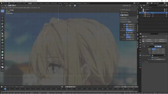
Task: Open the Object Data green triangle tab
Action: point(140,65)
